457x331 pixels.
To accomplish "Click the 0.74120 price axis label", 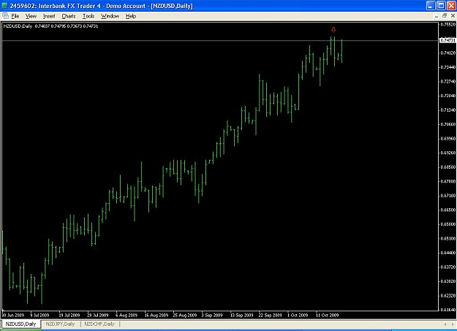I will tap(448, 53).
